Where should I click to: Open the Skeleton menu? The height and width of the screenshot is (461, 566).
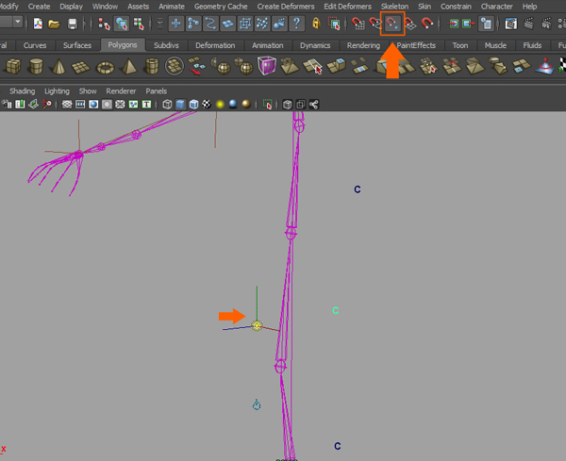tap(395, 7)
